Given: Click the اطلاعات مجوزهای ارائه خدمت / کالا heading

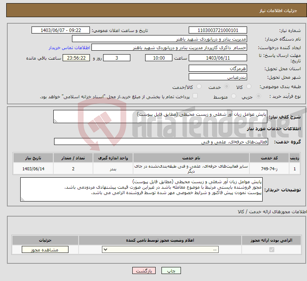Looking at the screenshot, I should [272, 212].
